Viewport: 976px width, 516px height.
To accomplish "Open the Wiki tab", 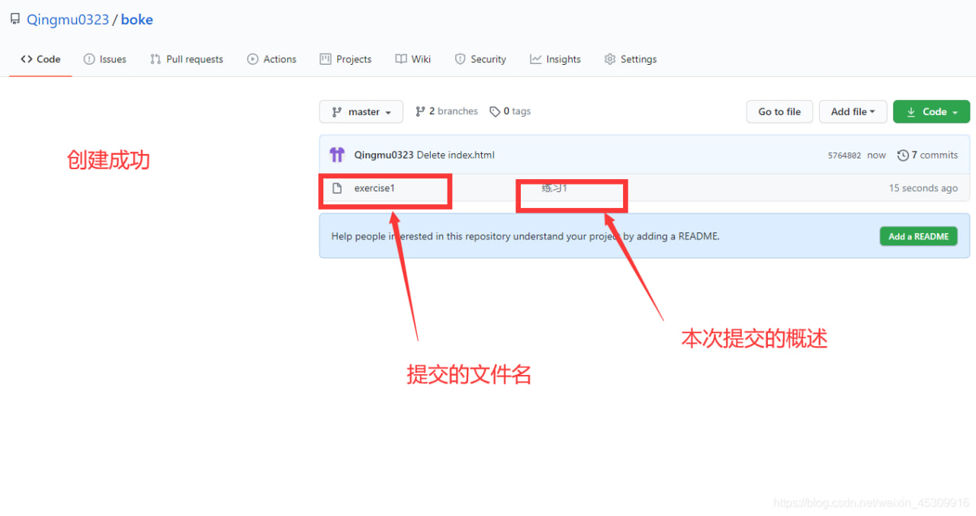I will pos(413,59).
